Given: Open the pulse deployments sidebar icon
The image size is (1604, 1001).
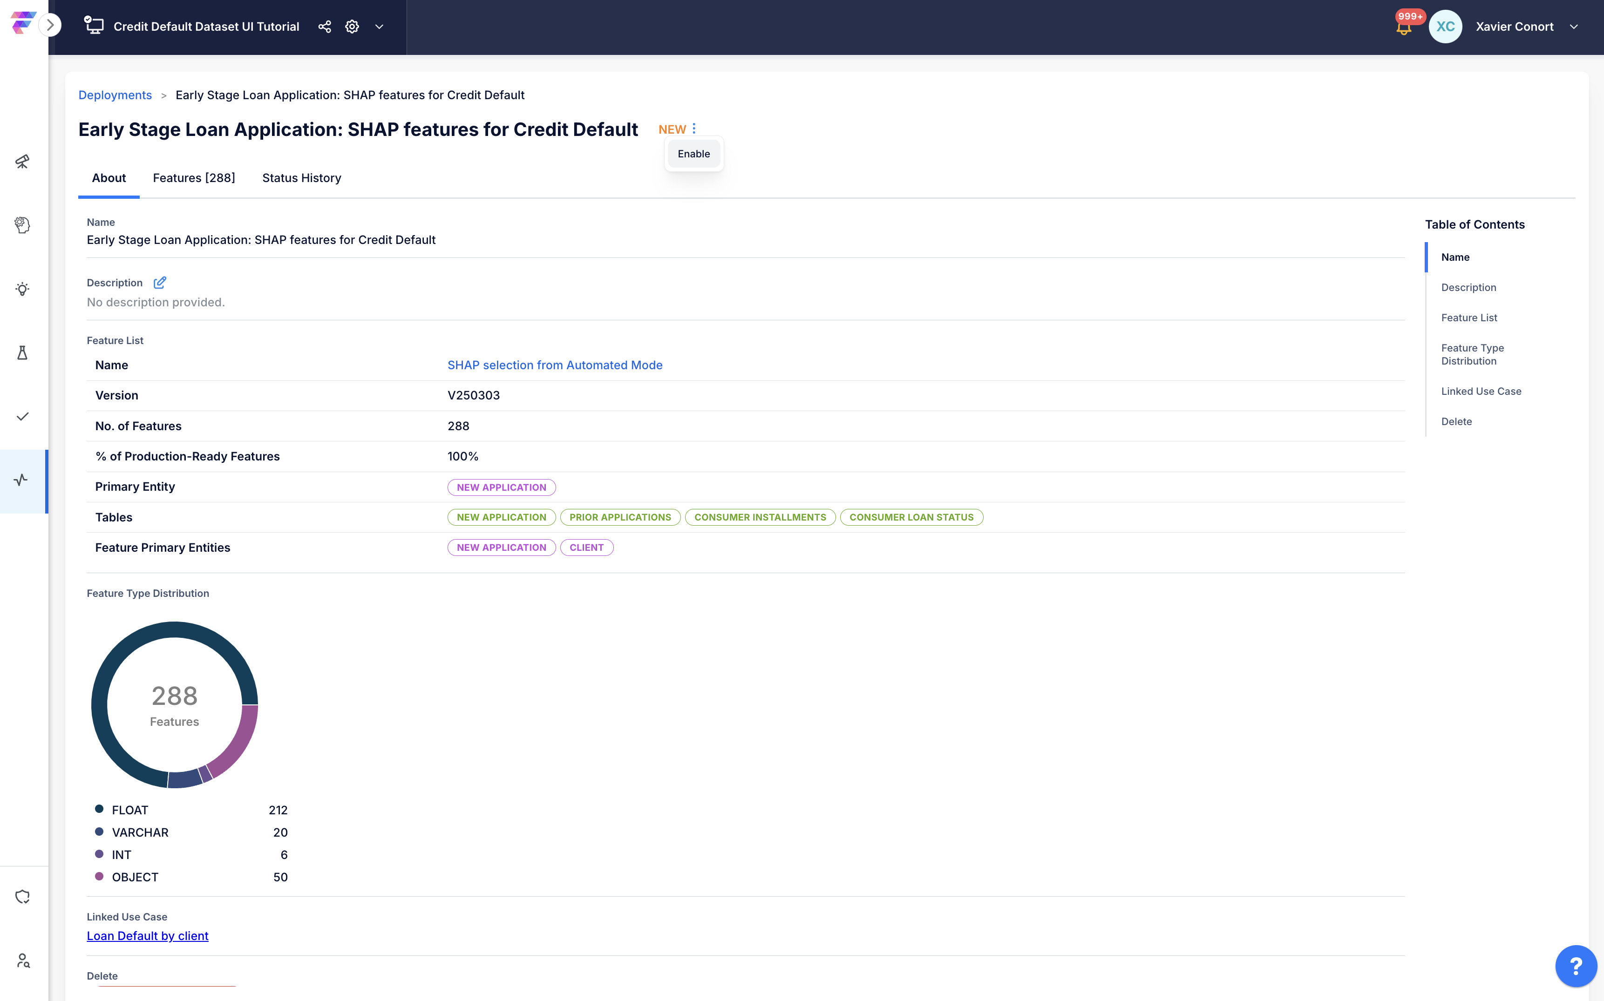Looking at the screenshot, I should point(22,480).
